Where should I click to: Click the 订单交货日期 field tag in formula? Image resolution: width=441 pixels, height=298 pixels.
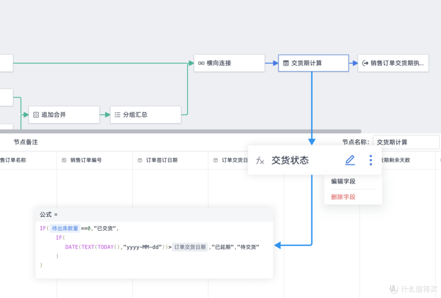[x=190, y=247]
